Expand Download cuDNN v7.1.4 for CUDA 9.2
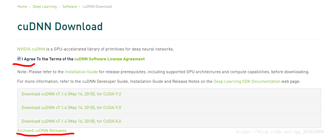 pyautogui.click(x=169, y=94)
